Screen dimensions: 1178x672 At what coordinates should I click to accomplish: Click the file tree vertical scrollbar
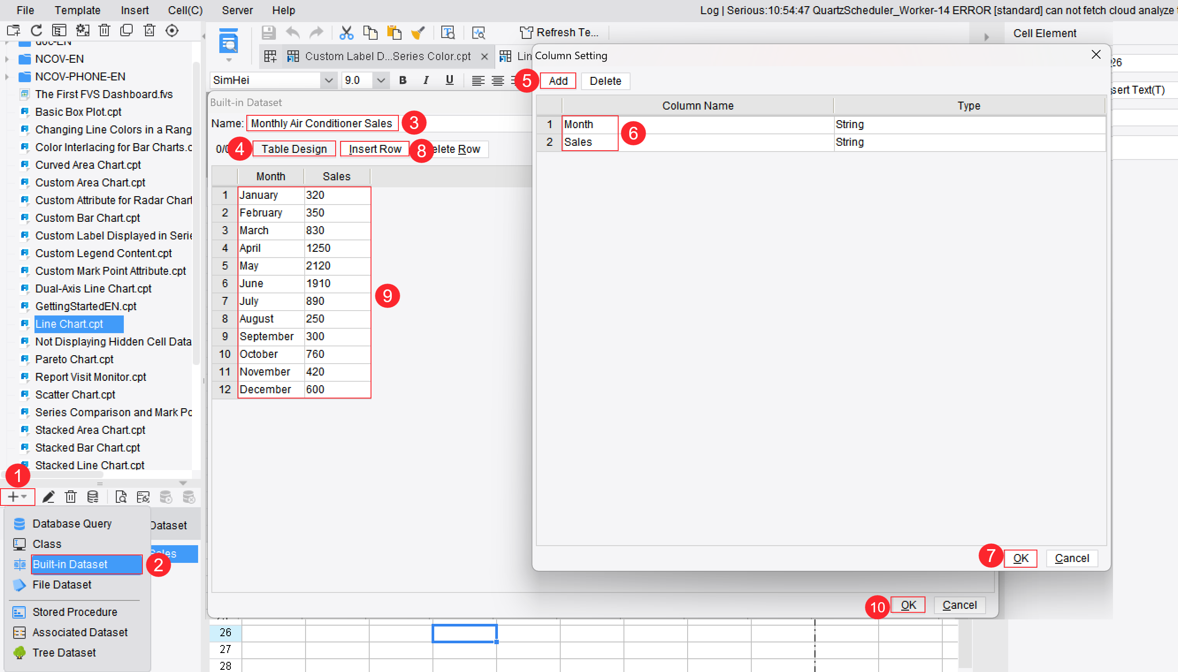(x=196, y=213)
